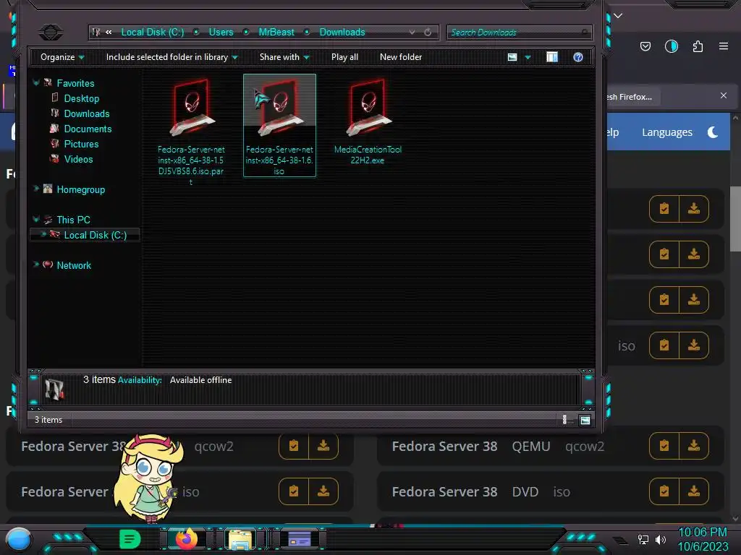Open the Share with dropdown

click(284, 57)
